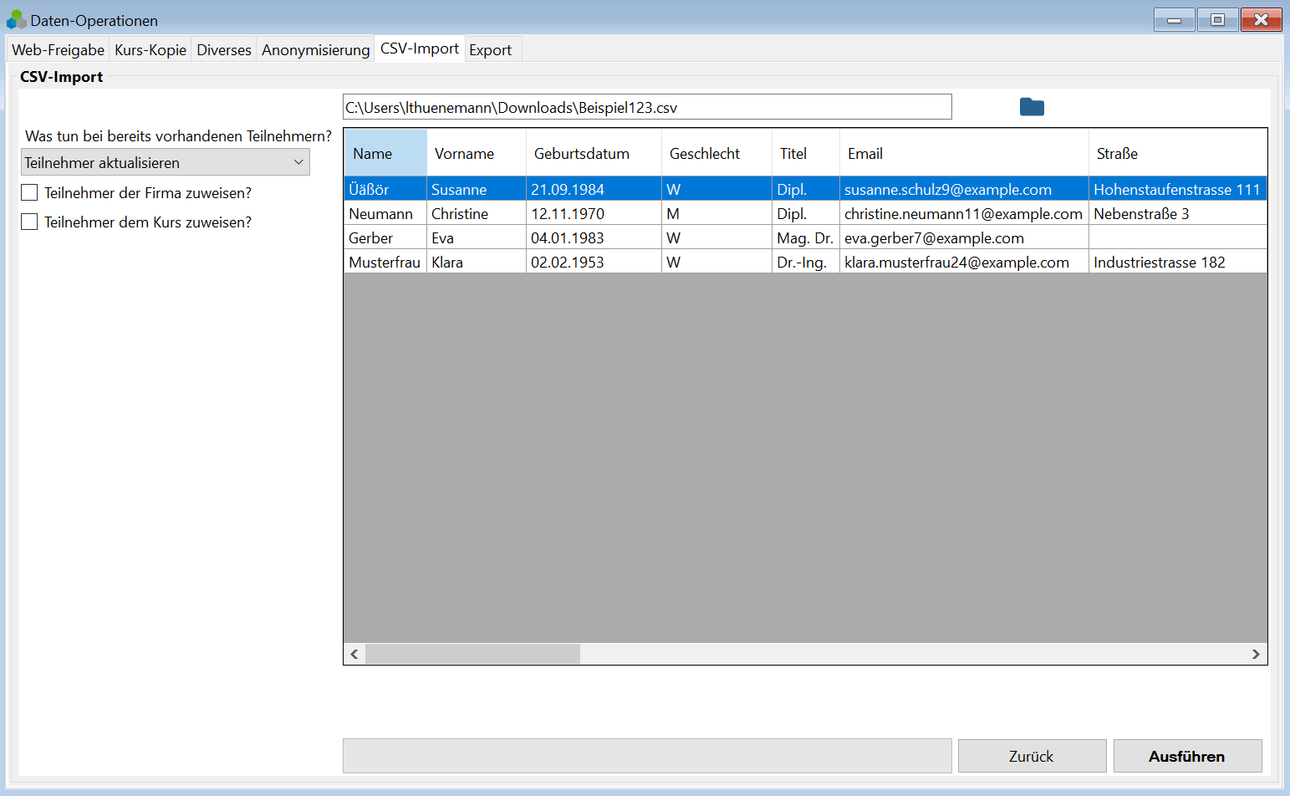Click the scroll left arrow
This screenshot has height=796, width=1290.
(354, 654)
